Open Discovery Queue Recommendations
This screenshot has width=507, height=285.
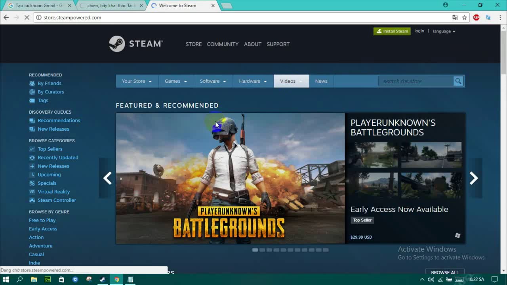(x=59, y=120)
